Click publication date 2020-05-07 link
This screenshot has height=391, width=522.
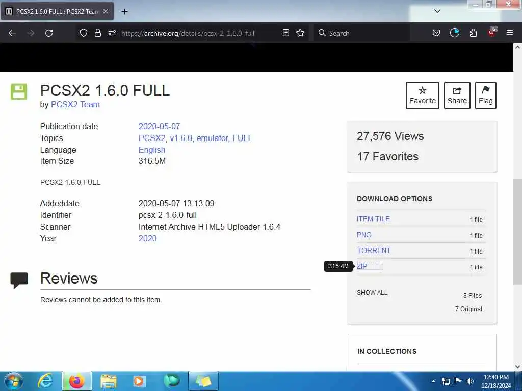coord(159,126)
